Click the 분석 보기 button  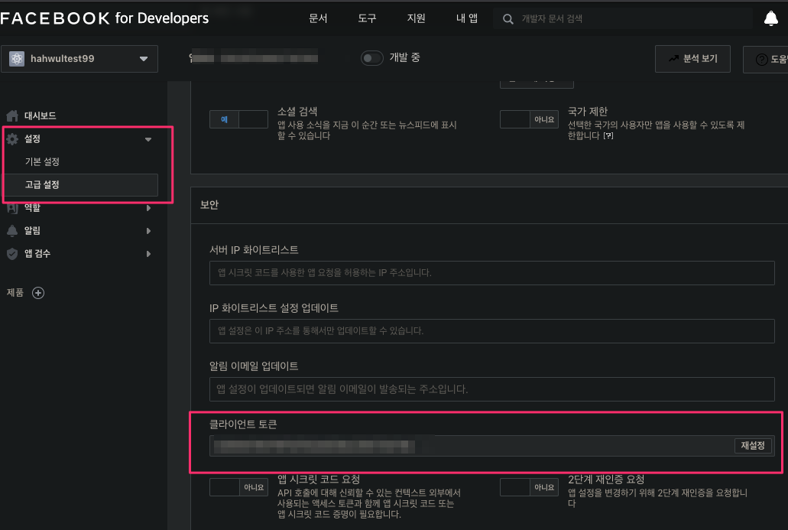(x=692, y=59)
